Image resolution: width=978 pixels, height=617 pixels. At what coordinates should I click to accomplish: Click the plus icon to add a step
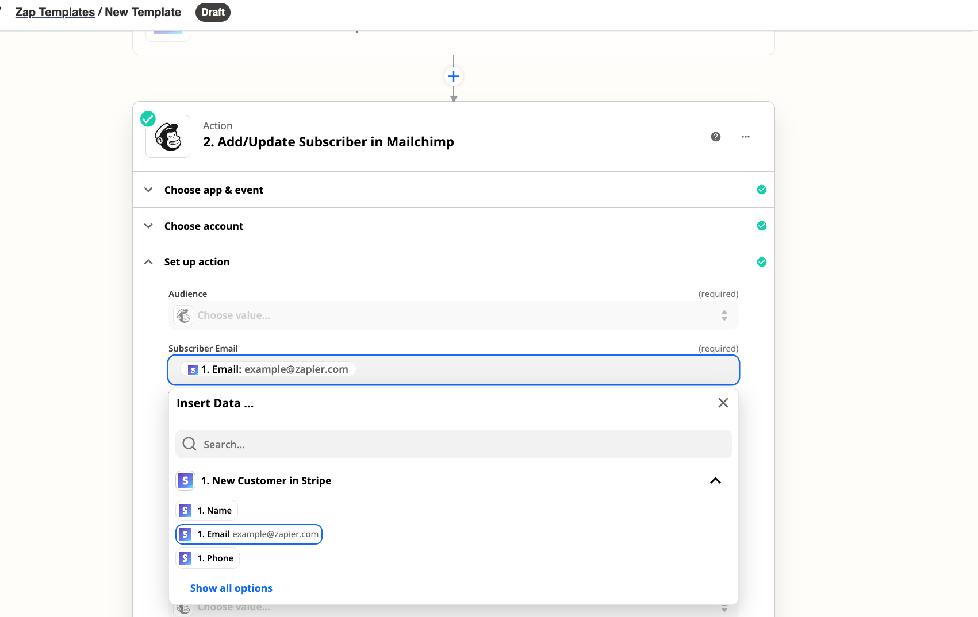[x=454, y=76]
